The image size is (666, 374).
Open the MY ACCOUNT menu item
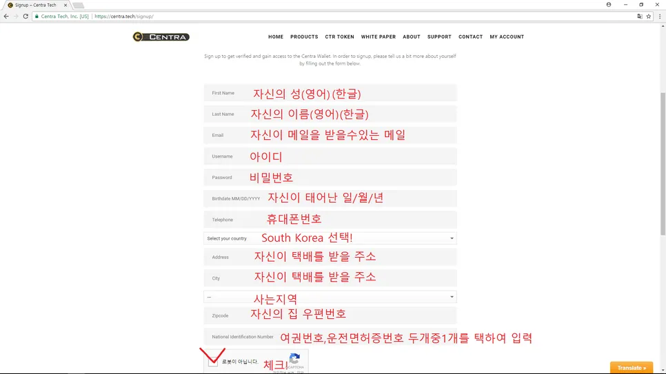[507, 37]
